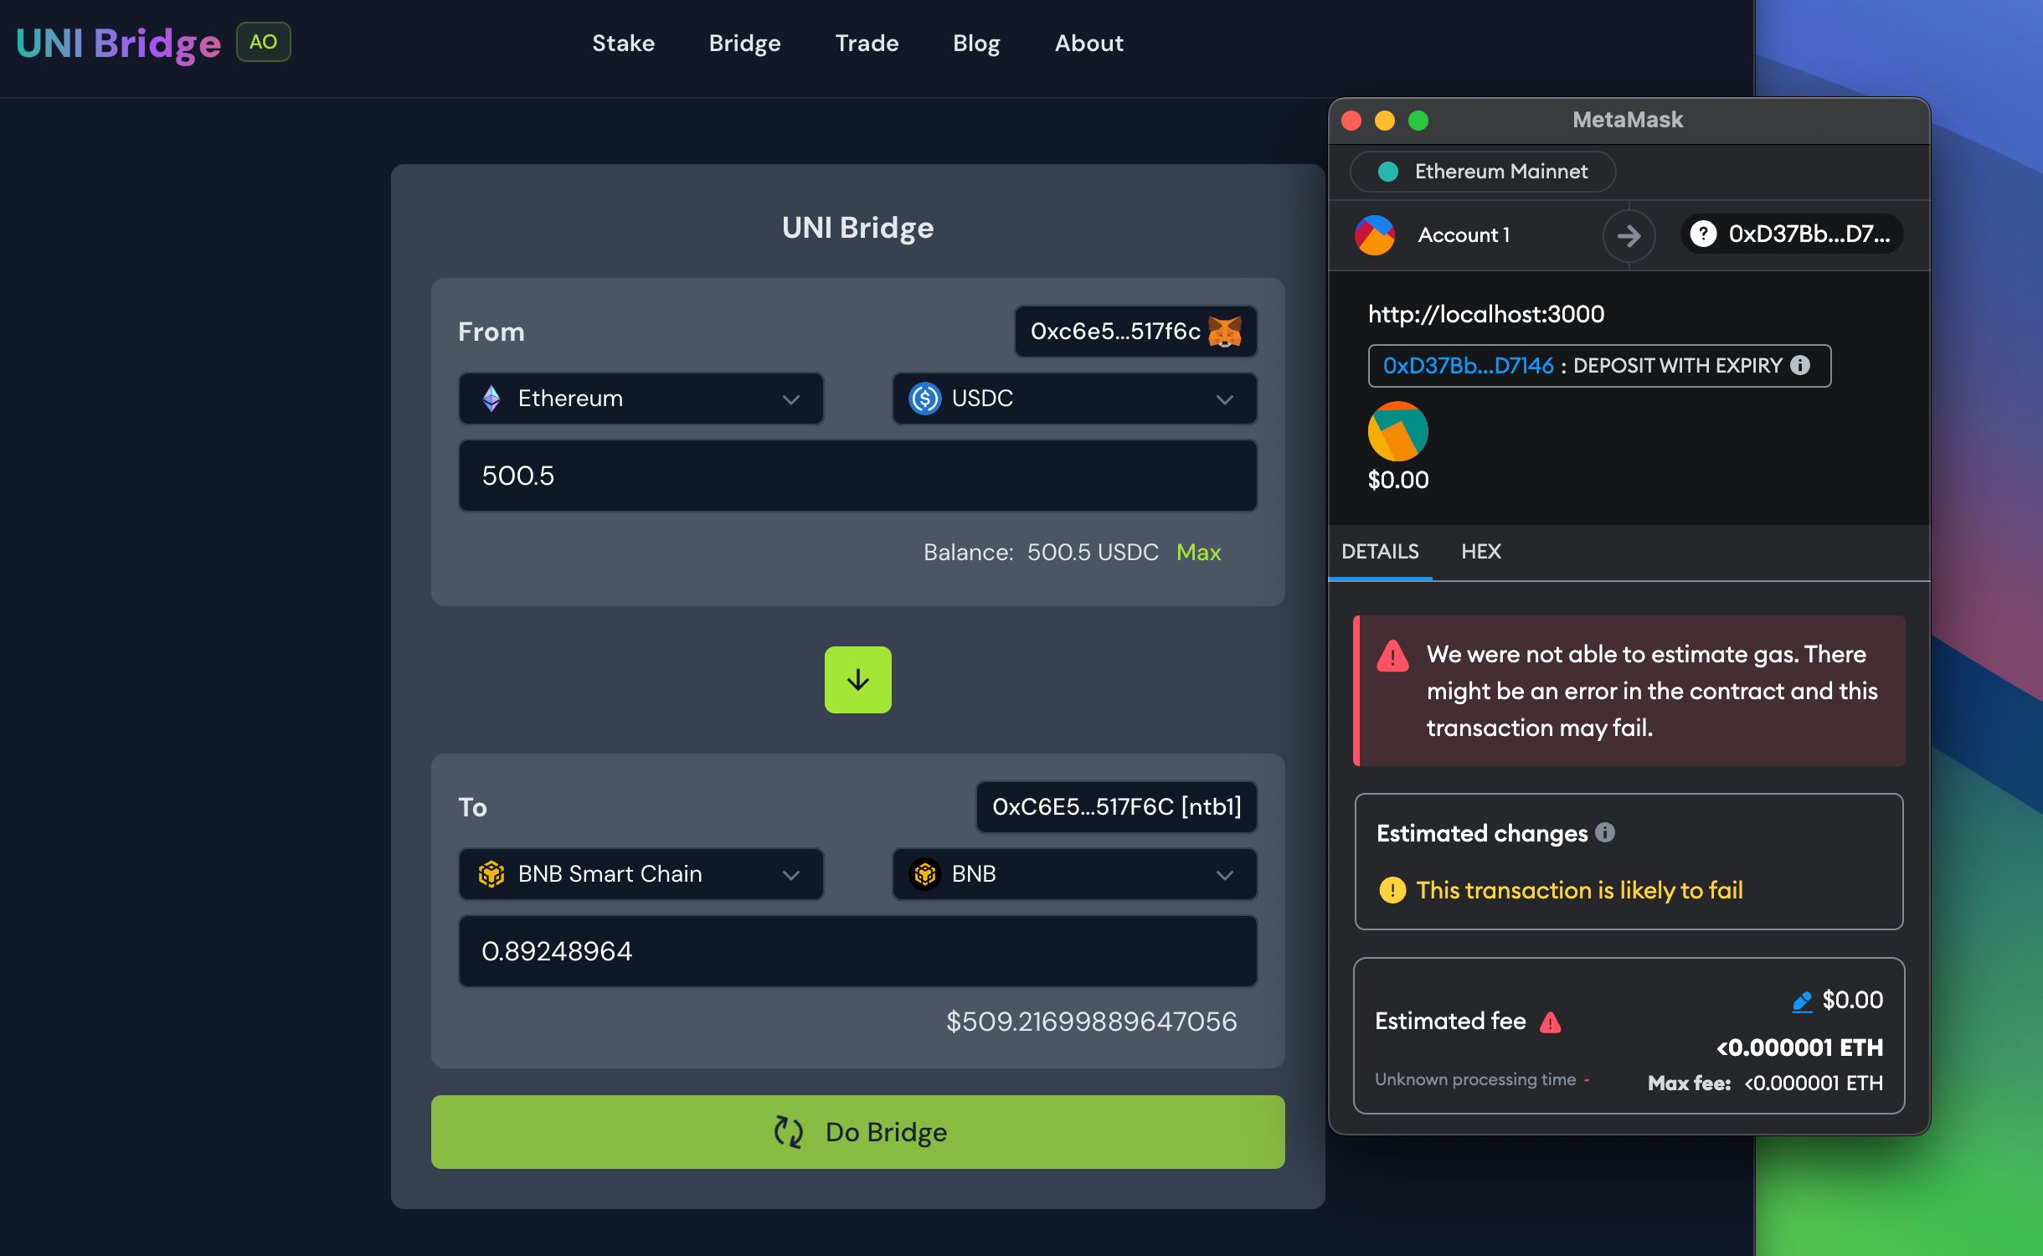Click the Do Bridge button

(857, 1132)
